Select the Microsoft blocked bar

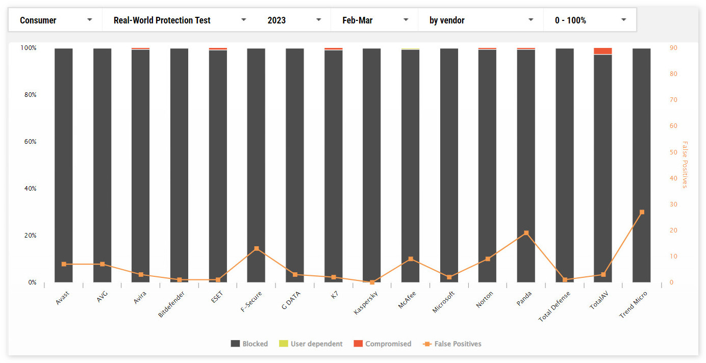(449, 163)
